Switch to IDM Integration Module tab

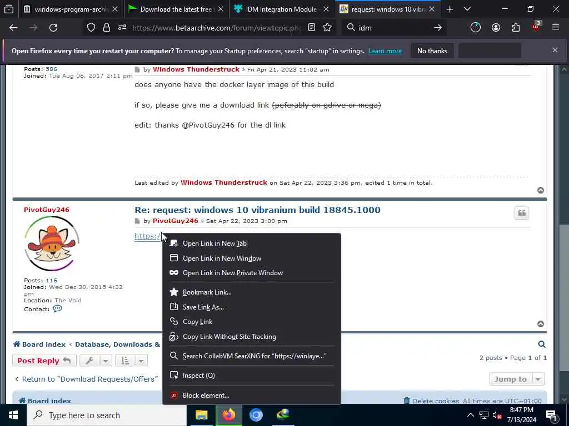pyautogui.click(x=280, y=9)
